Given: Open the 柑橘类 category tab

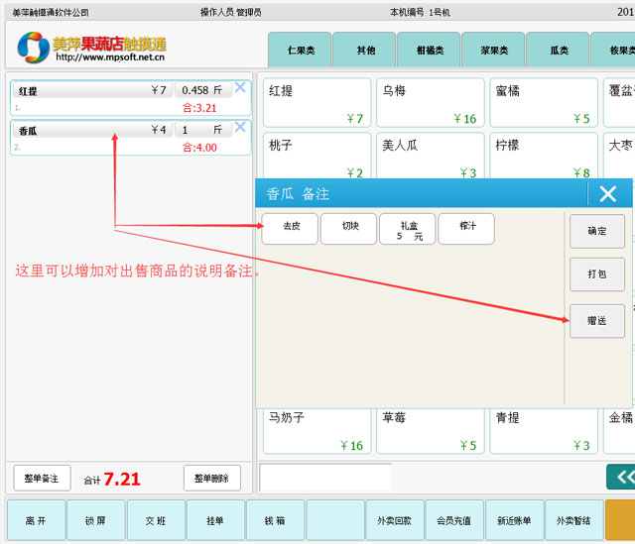Looking at the screenshot, I should (429, 50).
